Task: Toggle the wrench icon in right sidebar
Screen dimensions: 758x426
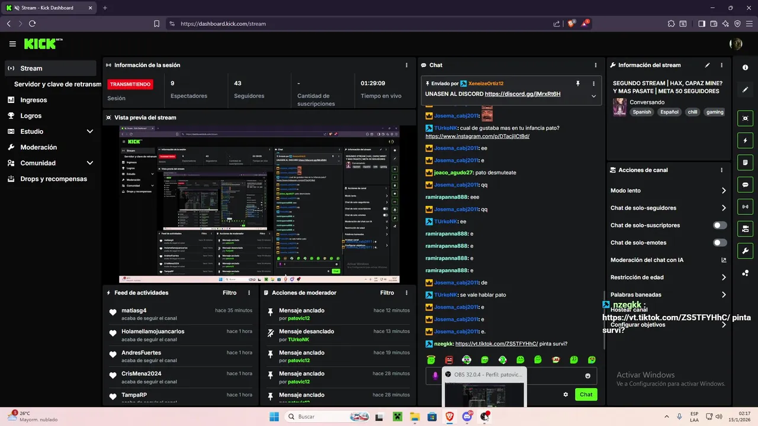Action: tap(745, 250)
